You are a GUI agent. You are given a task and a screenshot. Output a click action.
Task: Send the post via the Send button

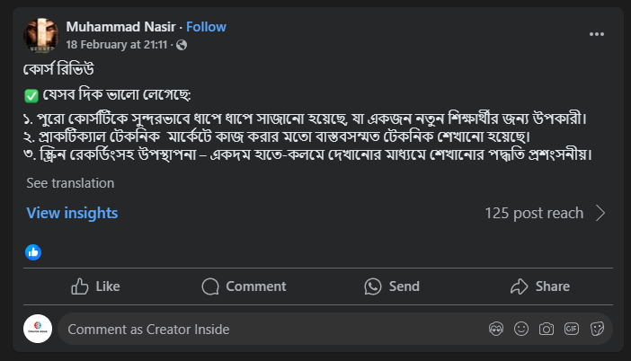point(392,286)
